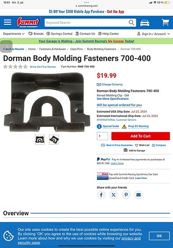
Task: Select the second product thumbnail image
Action: point(54,139)
